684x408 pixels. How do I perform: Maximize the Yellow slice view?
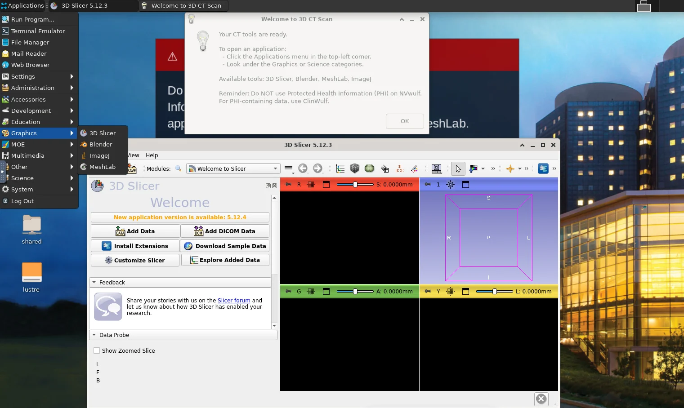(x=466, y=291)
